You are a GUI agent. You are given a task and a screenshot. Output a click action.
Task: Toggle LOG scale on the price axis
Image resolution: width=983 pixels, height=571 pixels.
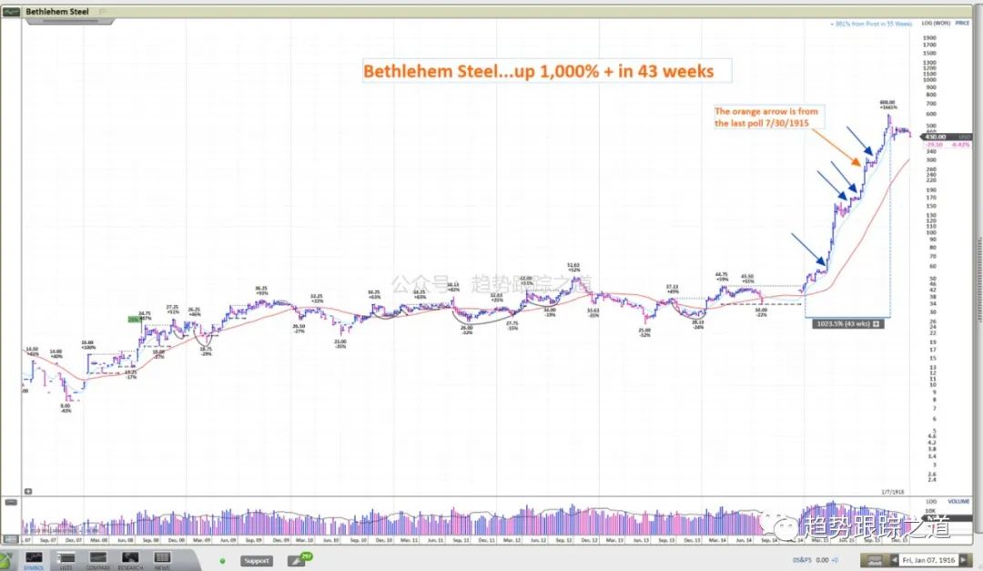pos(927,23)
